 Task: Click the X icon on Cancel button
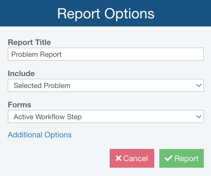tap(118, 158)
